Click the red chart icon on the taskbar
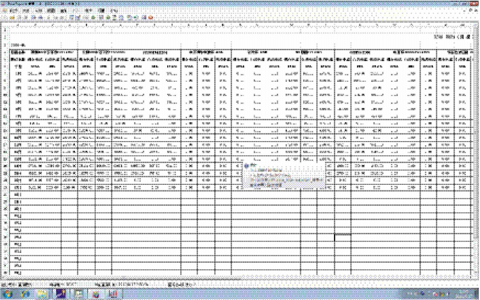480x300 pixels. coord(114,295)
